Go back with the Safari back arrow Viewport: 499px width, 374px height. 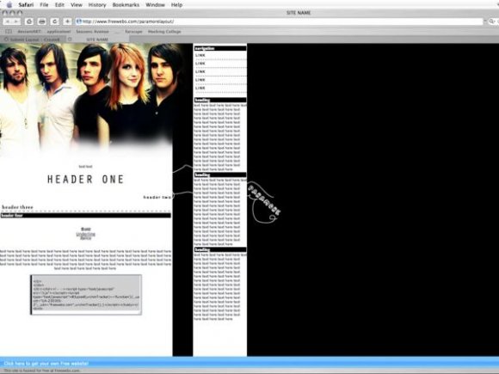click(x=8, y=21)
